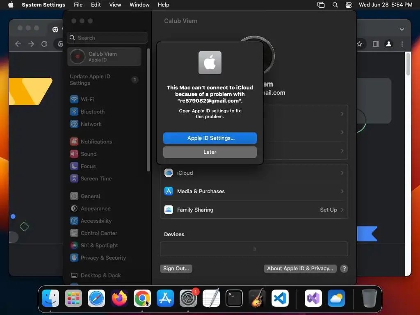Open Finder from the Dock

pos(50,298)
